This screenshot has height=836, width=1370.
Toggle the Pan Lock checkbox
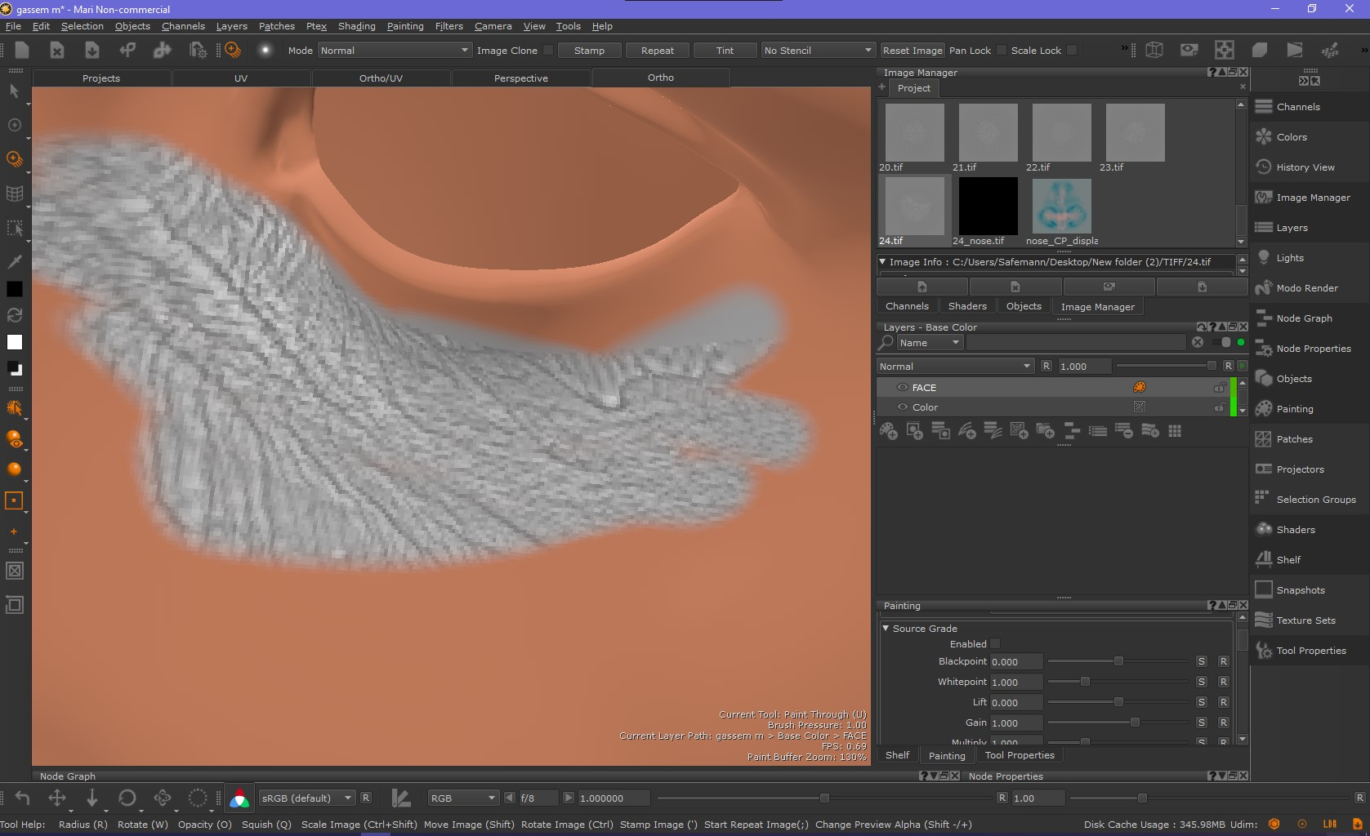(1002, 51)
